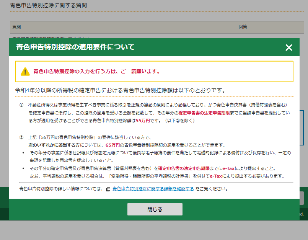Click the red 65万円 amount text
The image size is (308, 240).
(x=112, y=145)
